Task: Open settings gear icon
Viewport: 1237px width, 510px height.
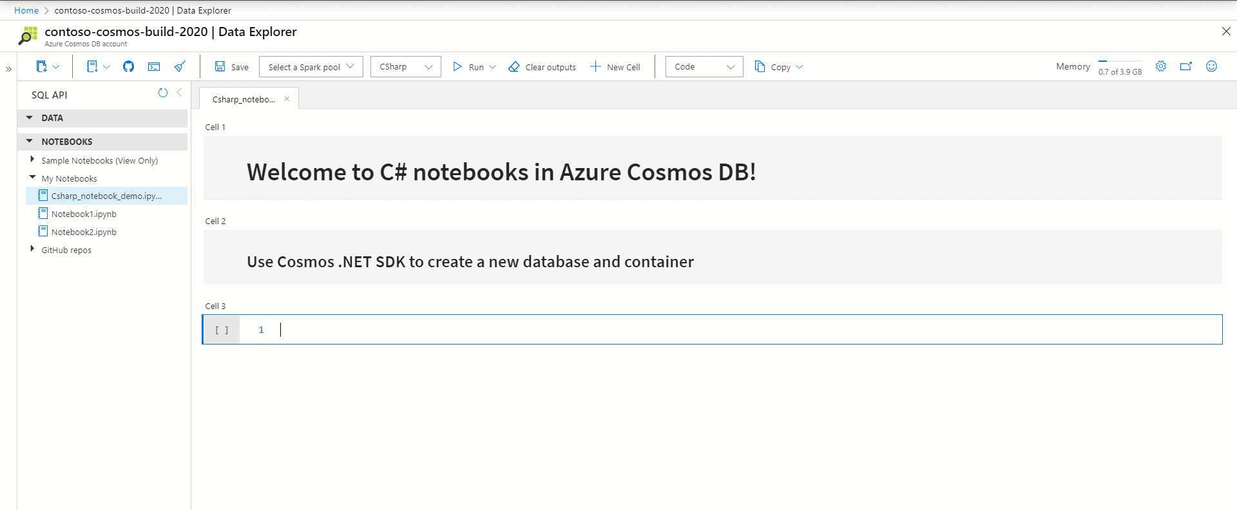Action: [1161, 66]
